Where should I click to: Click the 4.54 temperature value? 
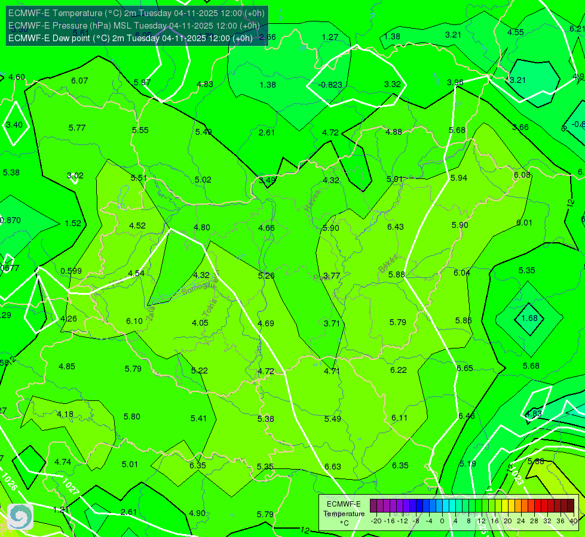[x=136, y=273]
